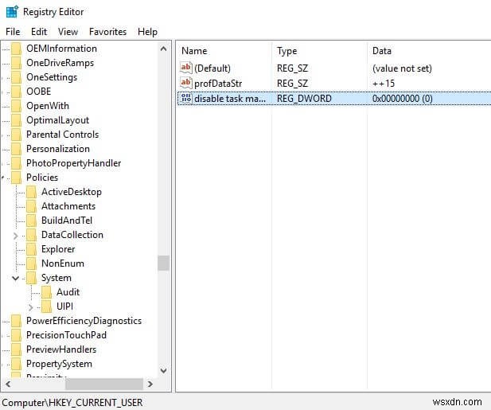
Task: Click the System folder icon
Action: pos(31,278)
